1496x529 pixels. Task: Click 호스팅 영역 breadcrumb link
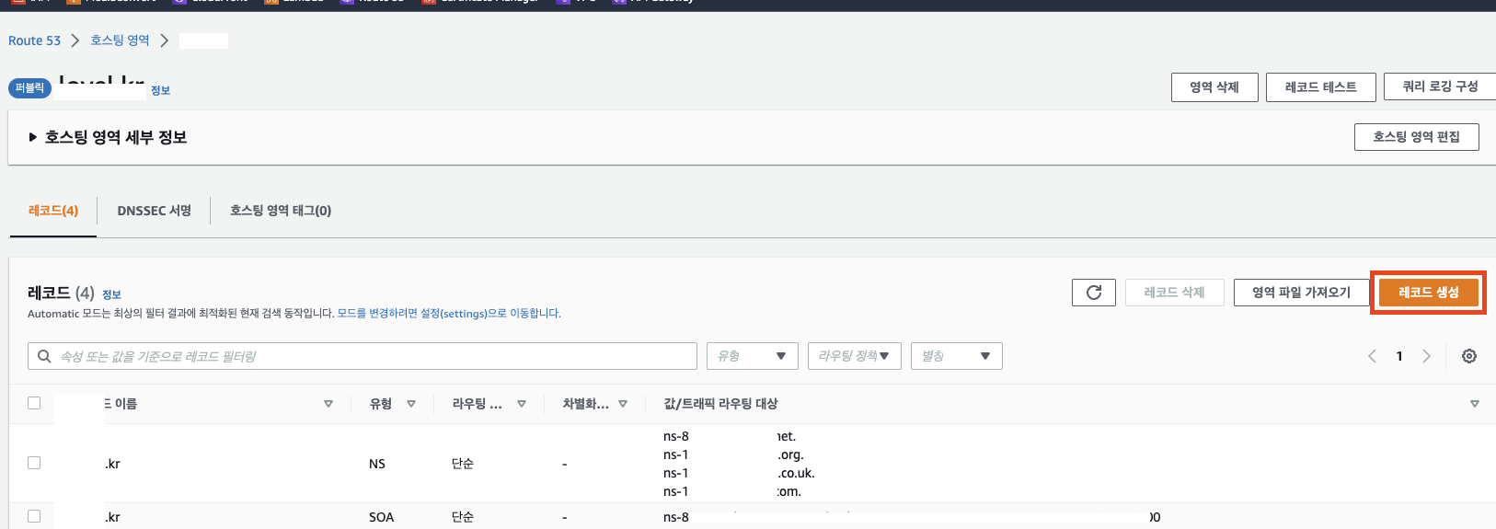pyautogui.click(x=120, y=40)
